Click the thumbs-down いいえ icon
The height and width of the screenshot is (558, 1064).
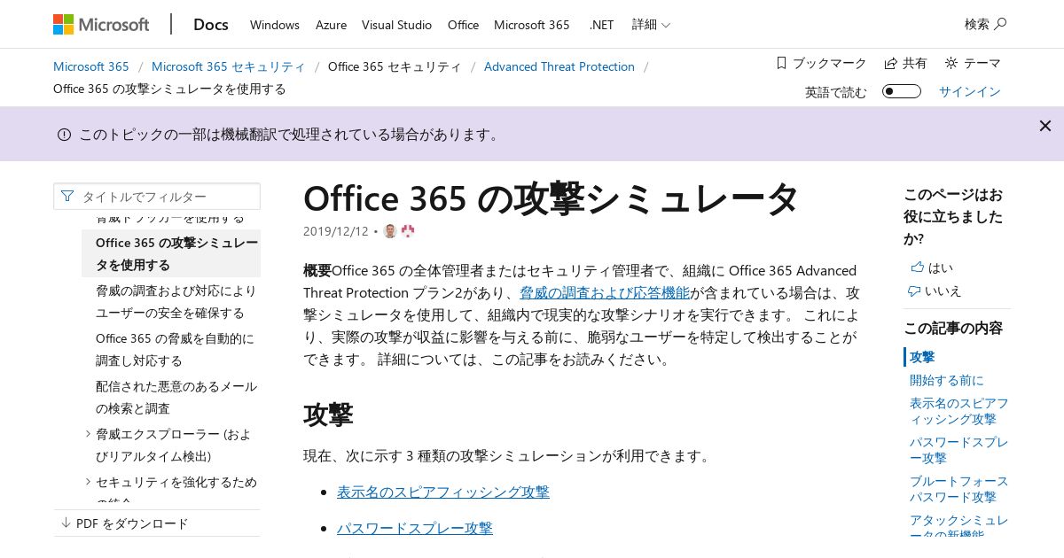coord(914,291)
